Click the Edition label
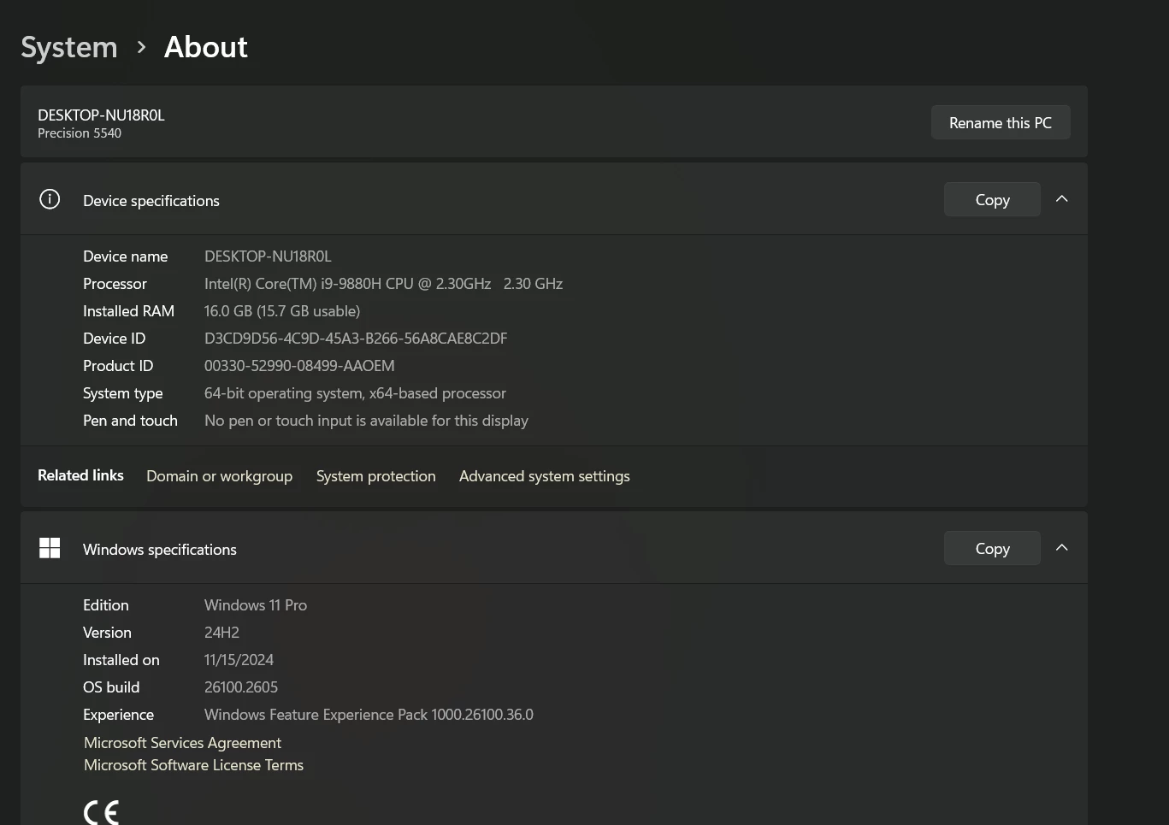The image size is (1169, 825). [106, 605]
